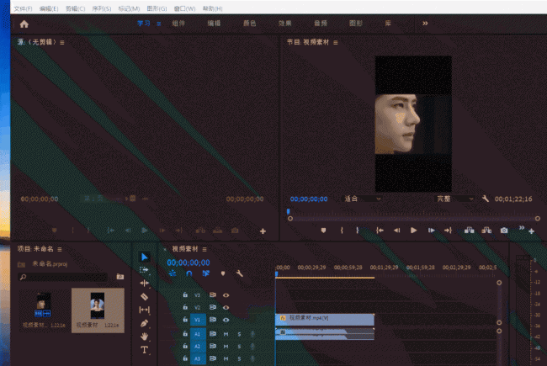Open timeline panel menu next to 视频素材
The width and height of the screenshot is (547, 366).
tap(204, 249)
